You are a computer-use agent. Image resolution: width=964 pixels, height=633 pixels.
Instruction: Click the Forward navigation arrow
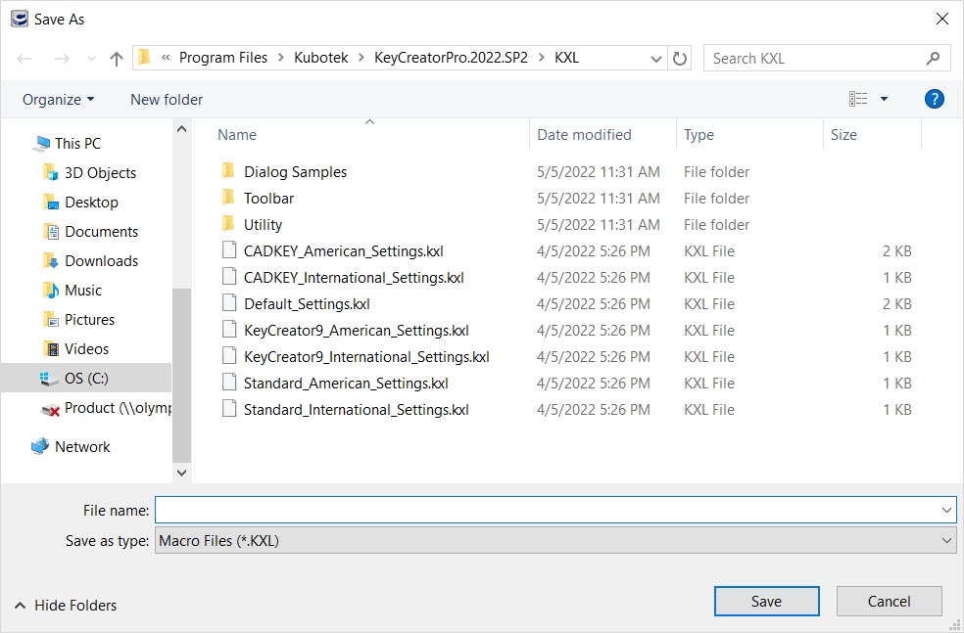click(x=57, y=58)
